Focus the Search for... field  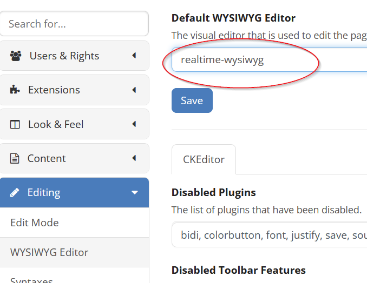[74, 24]
